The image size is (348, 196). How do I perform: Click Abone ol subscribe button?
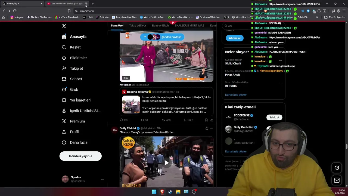(235, 38)
